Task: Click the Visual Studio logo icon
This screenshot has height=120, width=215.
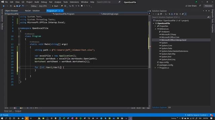Action: pos(2,2)
